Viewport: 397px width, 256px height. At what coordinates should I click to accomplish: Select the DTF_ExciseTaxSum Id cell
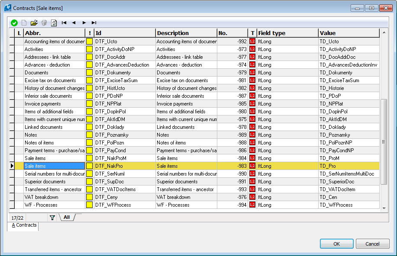pos(125,80)
